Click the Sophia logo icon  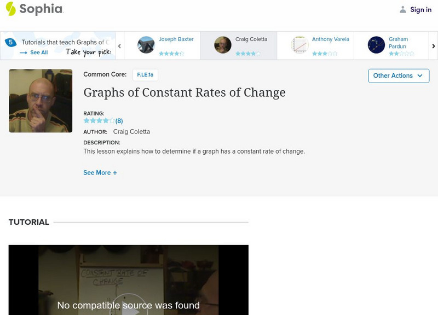coord(11,9)
